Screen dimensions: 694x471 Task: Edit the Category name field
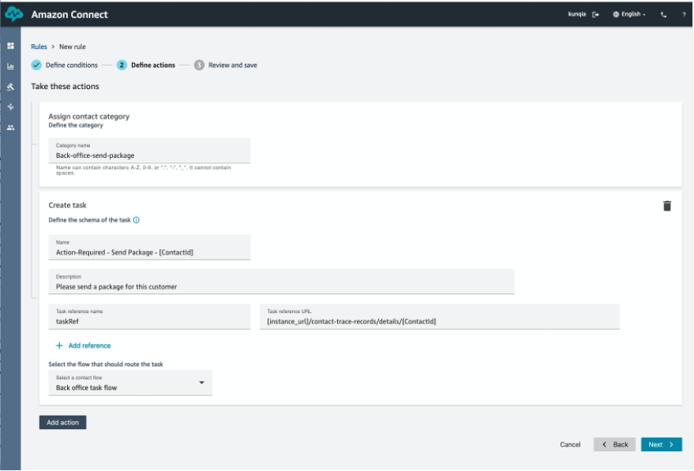149,151
